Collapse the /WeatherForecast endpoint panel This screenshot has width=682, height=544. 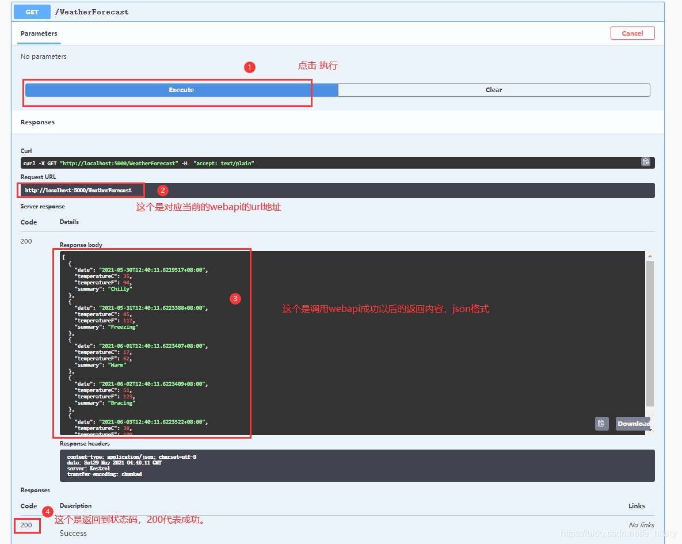92,12
